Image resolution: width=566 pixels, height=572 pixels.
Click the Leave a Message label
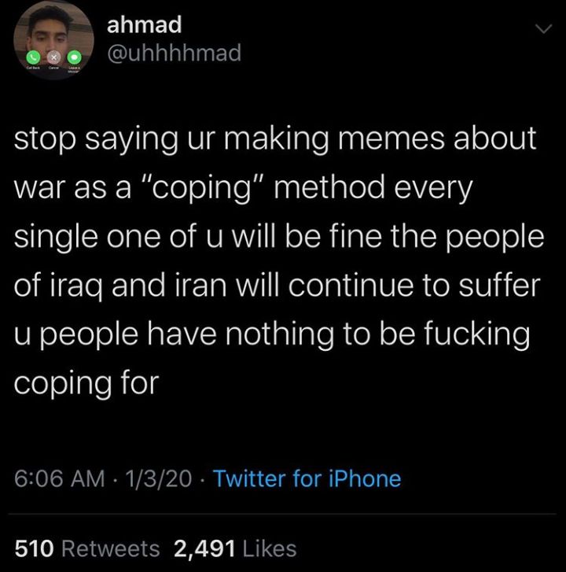coord(75,69)
